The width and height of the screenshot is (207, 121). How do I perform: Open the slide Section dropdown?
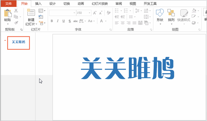point(42,23)
